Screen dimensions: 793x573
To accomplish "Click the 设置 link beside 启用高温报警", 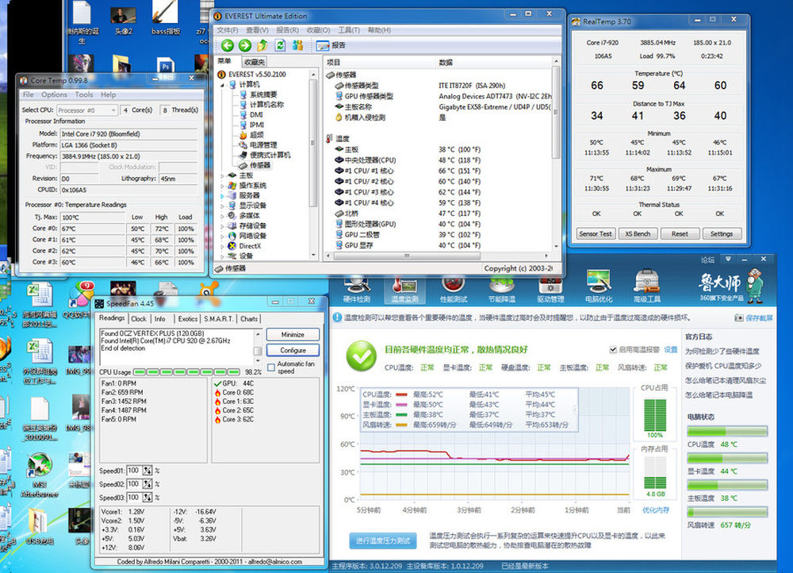I will (671, 350).
